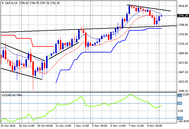Click the CCI level 100 label
This screenshot has width=189, height=129.
point(180,103)
